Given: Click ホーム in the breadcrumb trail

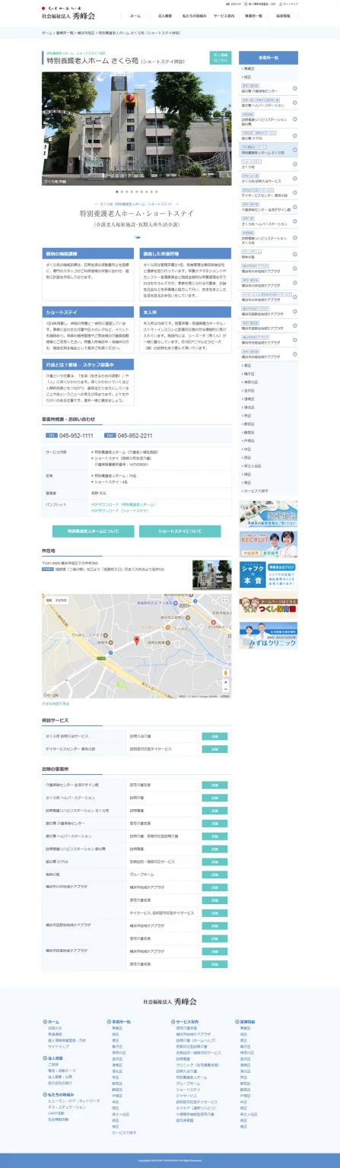Looking at the screenshot, I should (46, 33).
